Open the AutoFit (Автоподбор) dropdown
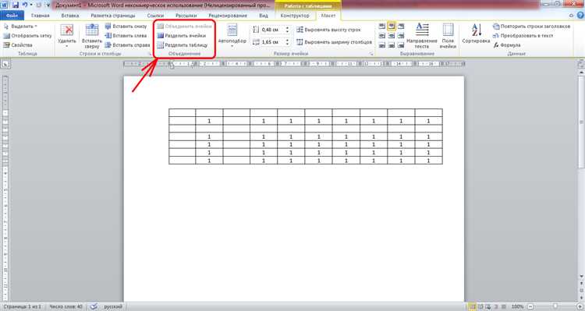Screen dimensions: 585x311 point(232,36)
